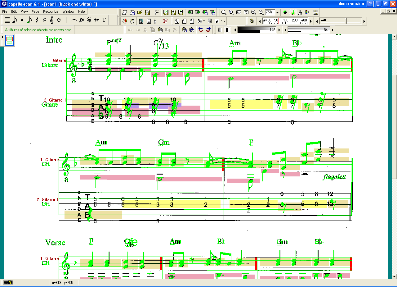397x287 pixels.
Task: Adjust the volume slider handle
Action: coord(346,21)
